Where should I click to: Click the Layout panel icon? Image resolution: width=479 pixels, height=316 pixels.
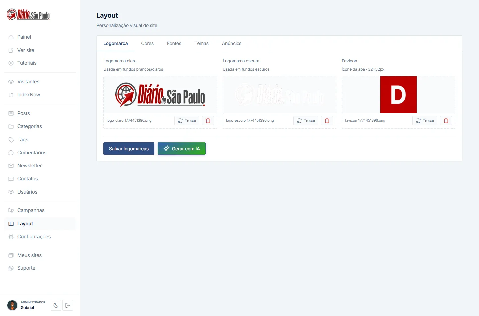tap(11, 224)
